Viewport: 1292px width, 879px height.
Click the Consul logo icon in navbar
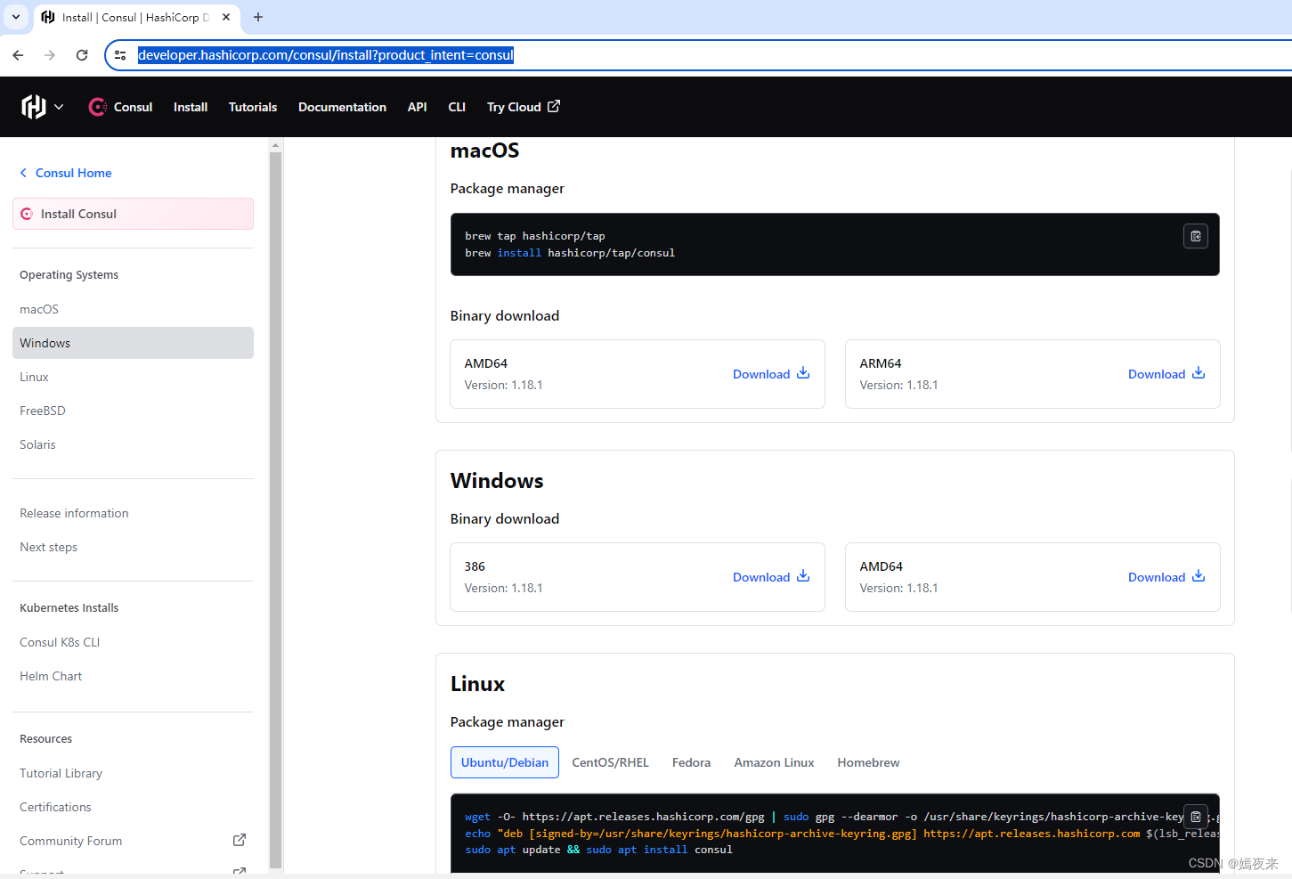(x=98, y=107)
